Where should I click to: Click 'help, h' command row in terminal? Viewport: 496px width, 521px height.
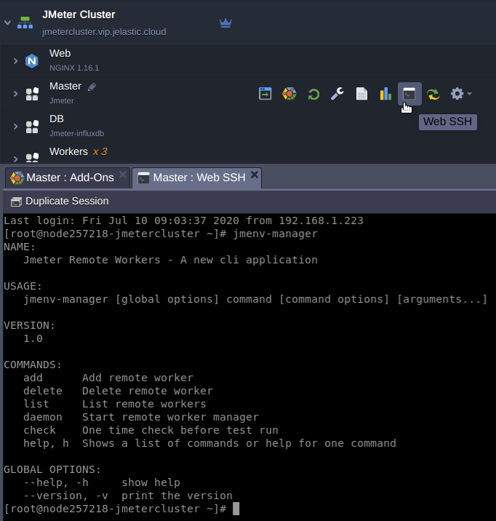coord(210,443)
